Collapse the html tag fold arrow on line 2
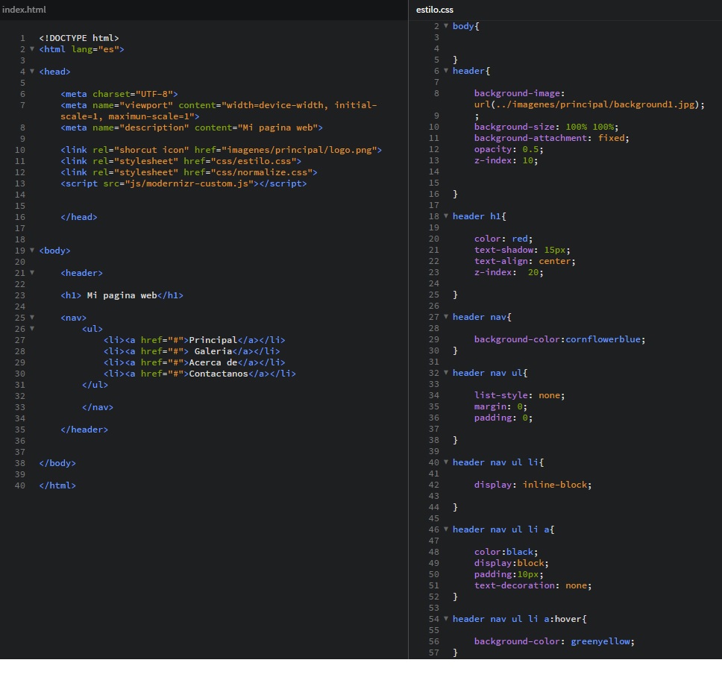The image size is (722, 695). click(x=32, y=48)
